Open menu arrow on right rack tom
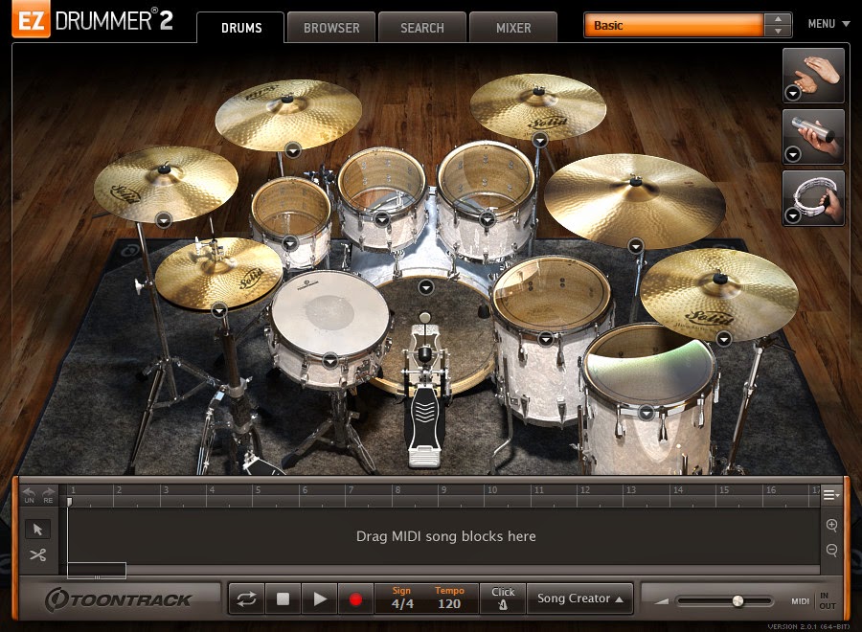The width and height of the screenshot is (862, 632). (487, 220)
